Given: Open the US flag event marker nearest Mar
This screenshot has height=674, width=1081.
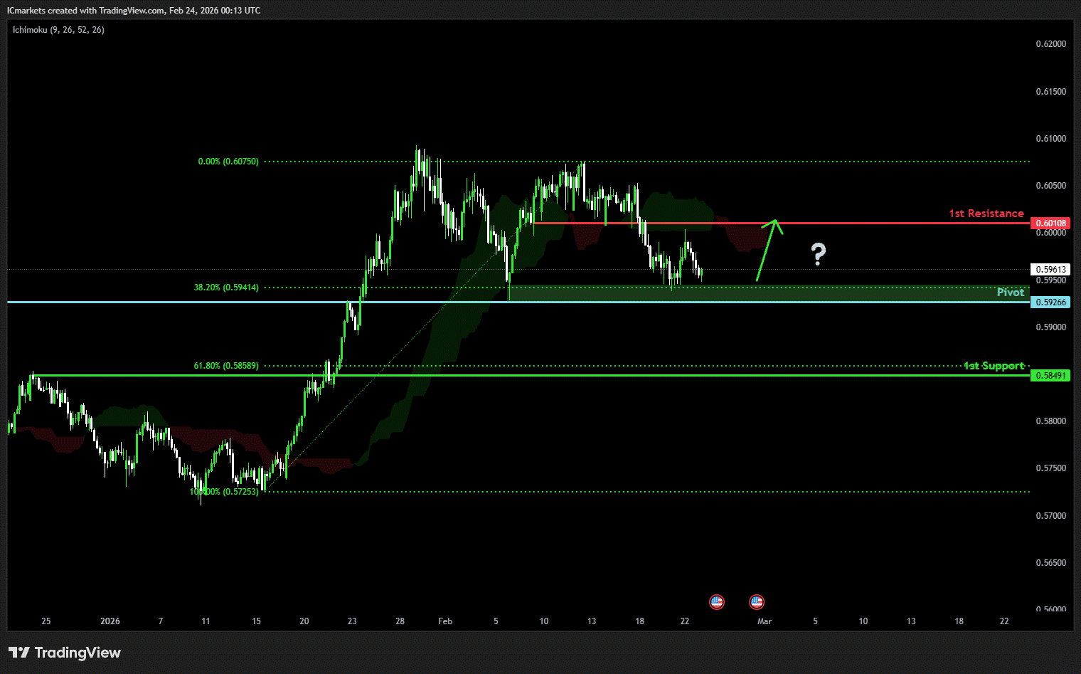Looking at the screenshot, I should pos(757,602).
